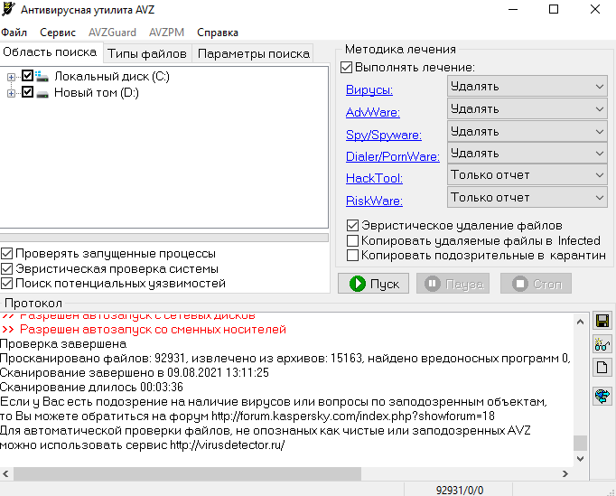The height and width of the screenshot is (496, 616).
Task: Click the 'Сканирование длилось 00:03:36' line
Action: (x=91, y=387)
